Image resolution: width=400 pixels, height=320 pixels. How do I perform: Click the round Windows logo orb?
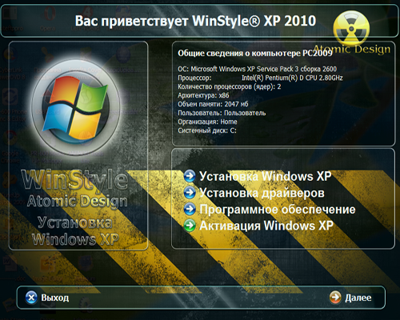(x=76, y=107)
